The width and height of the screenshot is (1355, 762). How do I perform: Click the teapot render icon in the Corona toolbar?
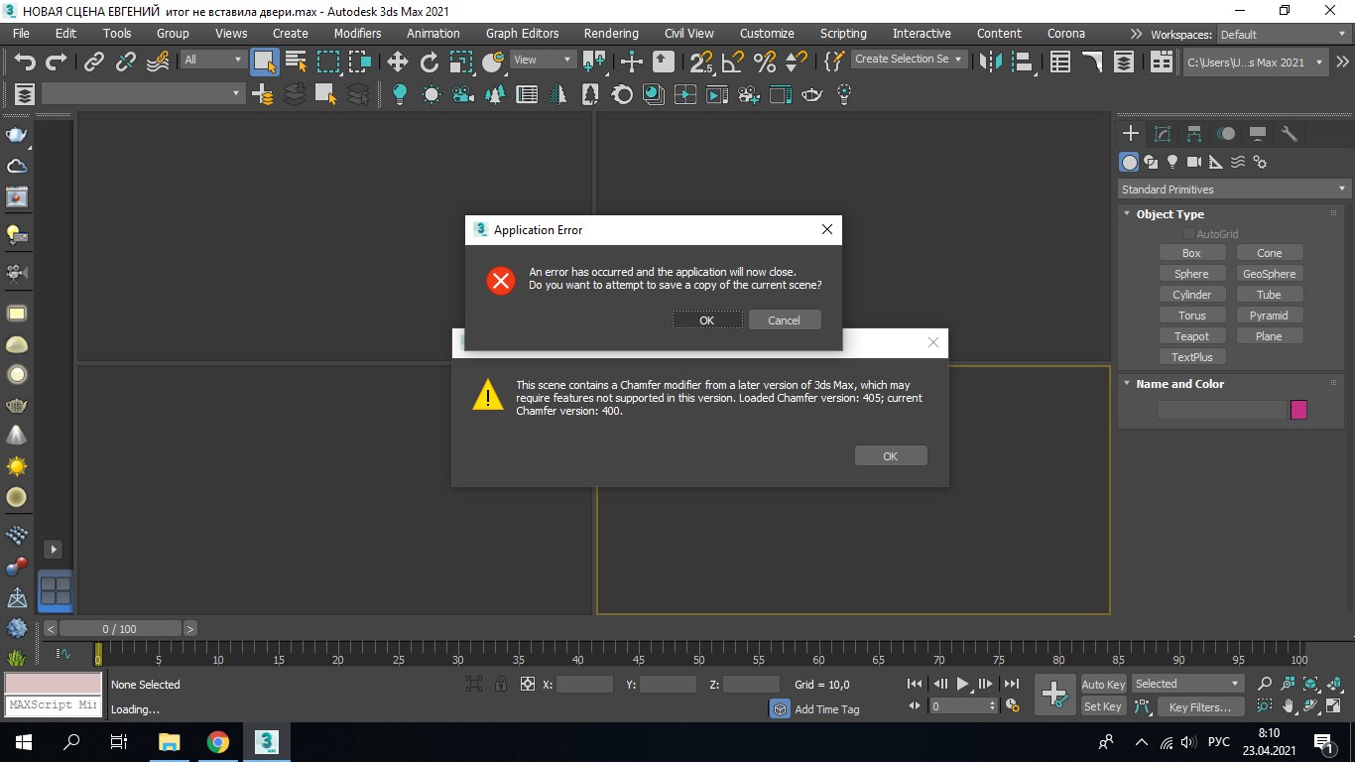tap(812, 94)
